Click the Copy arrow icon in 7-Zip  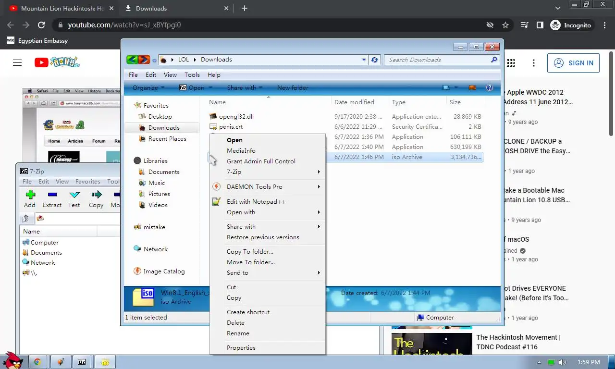point(96,195)
